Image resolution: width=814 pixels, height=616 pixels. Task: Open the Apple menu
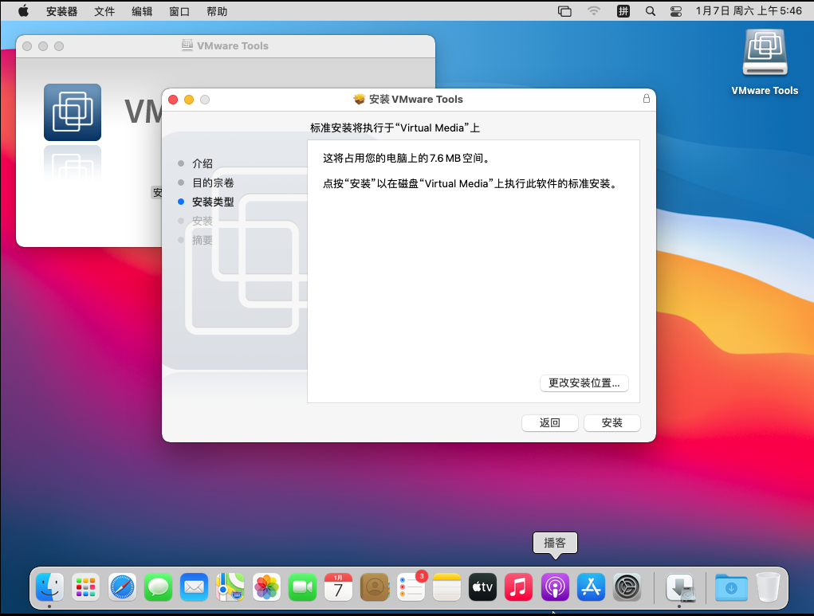point(23,11)
